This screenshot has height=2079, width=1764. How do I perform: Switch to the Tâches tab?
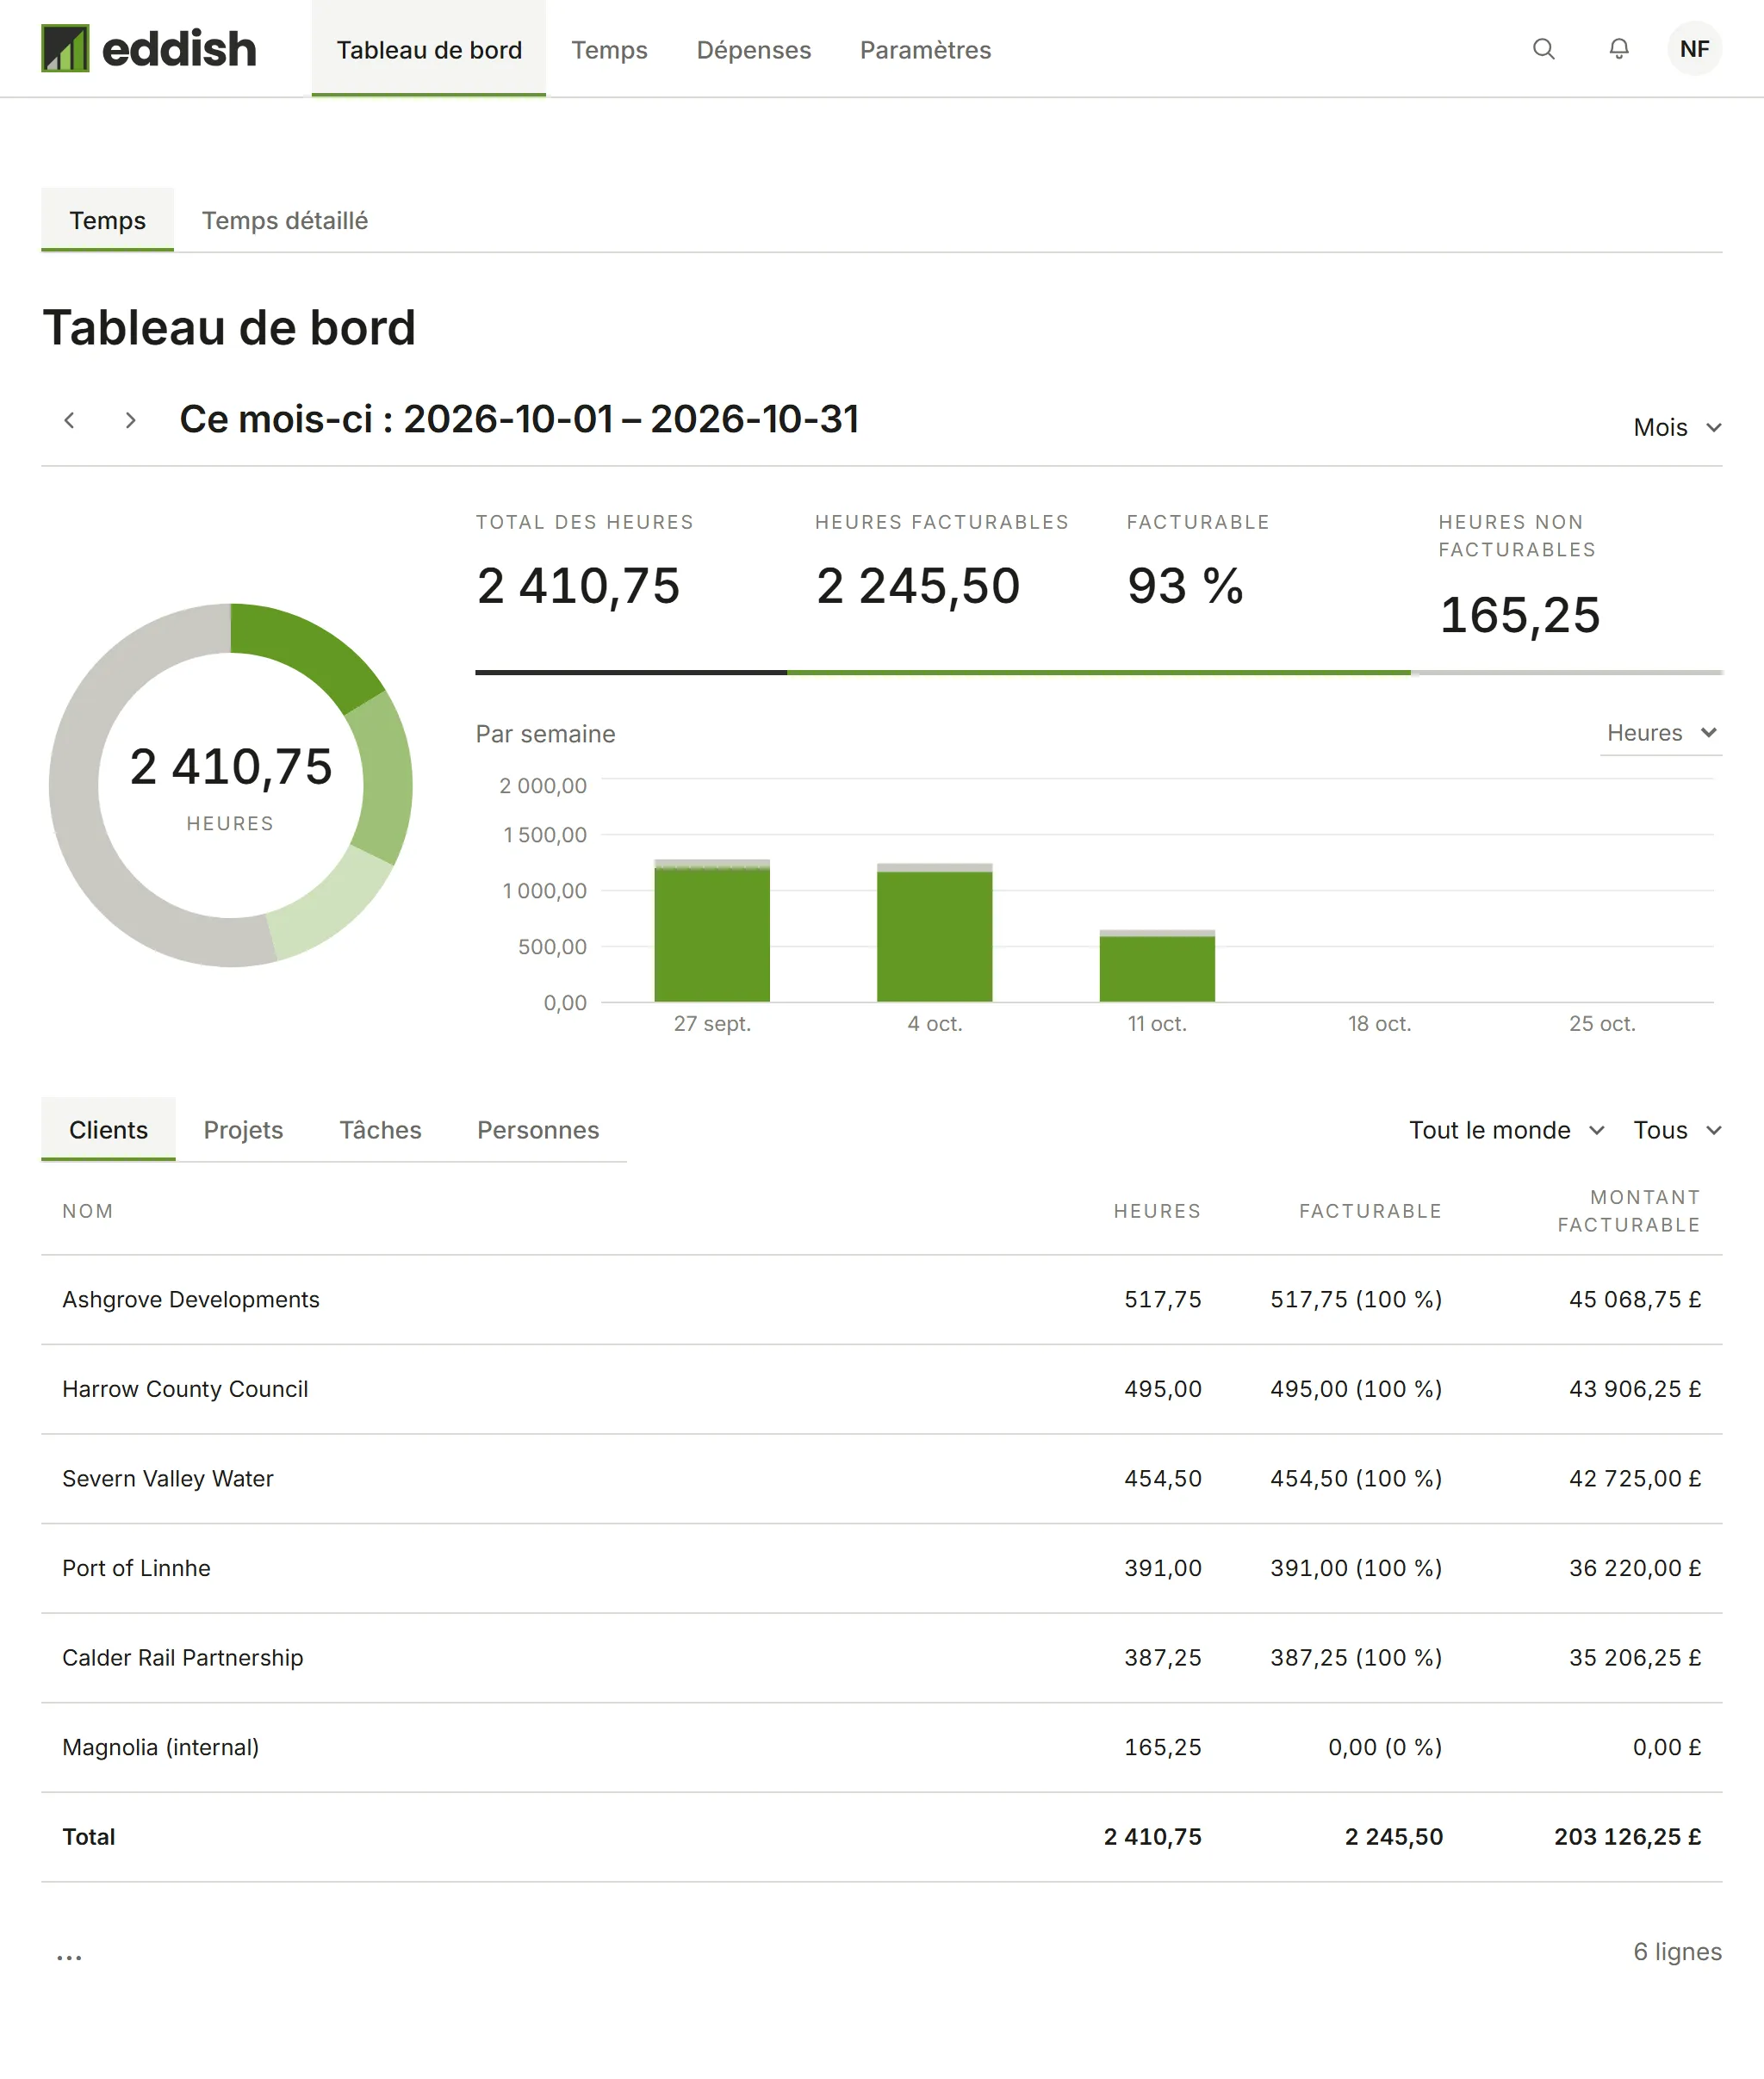pos(380,1130)
